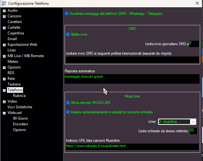The height and width of the screenshot is (161, 203).
Task: Select Rubrica under Telefono
Action: click(19, 96)
